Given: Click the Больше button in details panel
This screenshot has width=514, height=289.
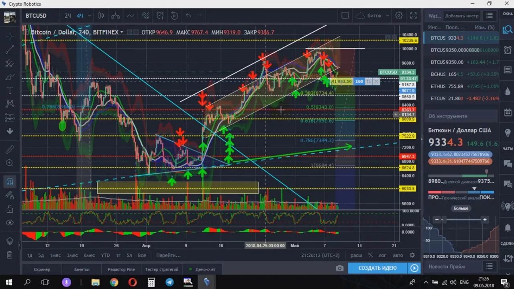Looking at the screenshot, I should click(461, 208).
